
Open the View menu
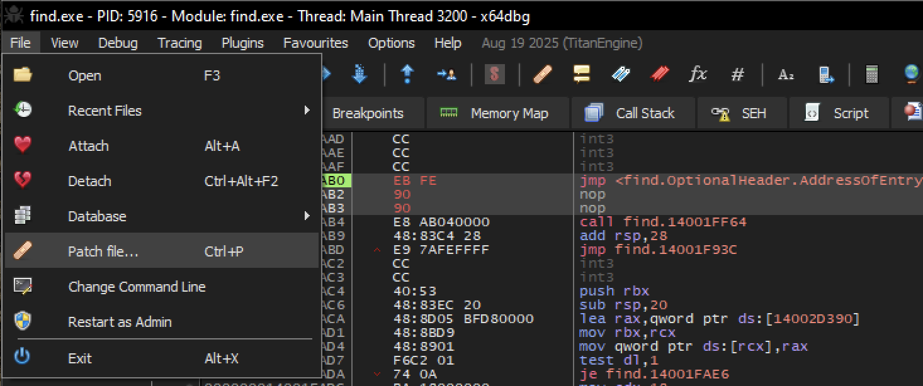(64, 43)
